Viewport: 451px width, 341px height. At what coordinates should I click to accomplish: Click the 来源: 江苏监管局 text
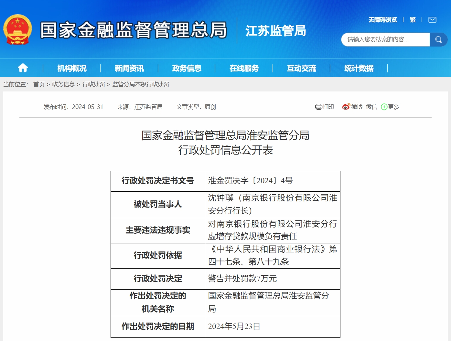click(x=140, y=107)
